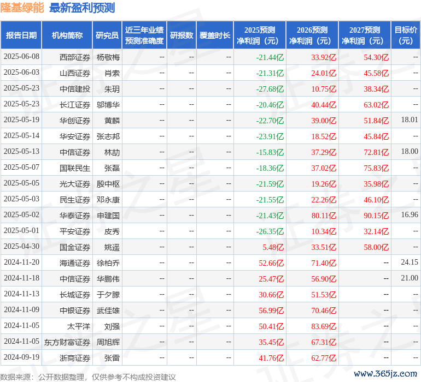The height and width of the screenshot is (382, 421).
Task: Select analyst name 肖索
Action: pos(112,73)
